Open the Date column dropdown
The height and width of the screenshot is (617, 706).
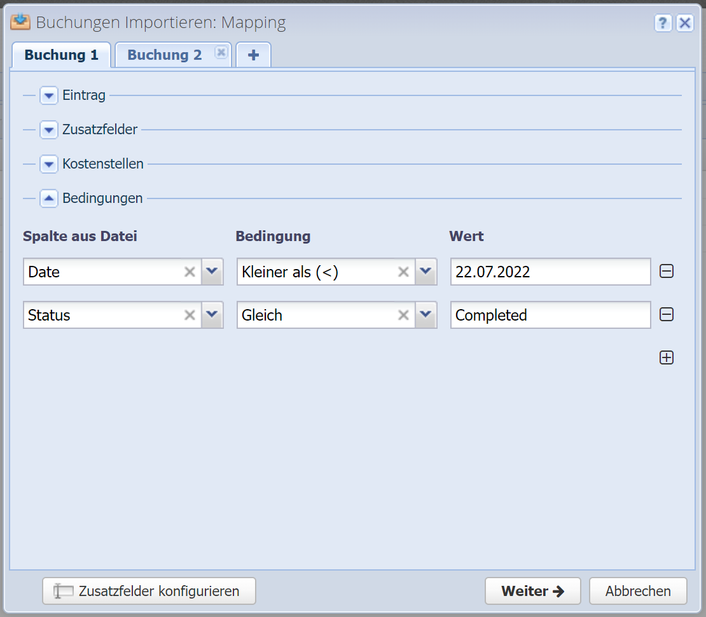click(212, 272)
